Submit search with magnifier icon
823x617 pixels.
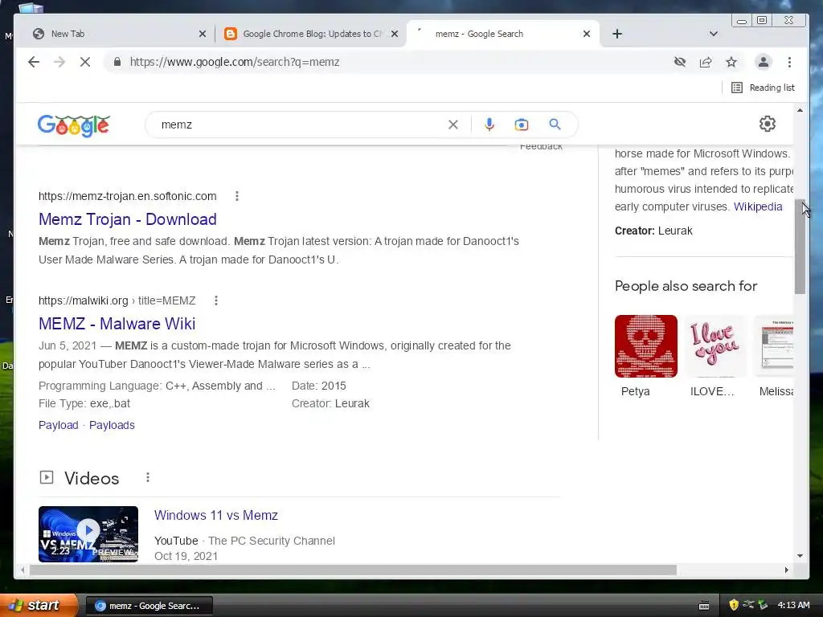click(x=555, y=125)
